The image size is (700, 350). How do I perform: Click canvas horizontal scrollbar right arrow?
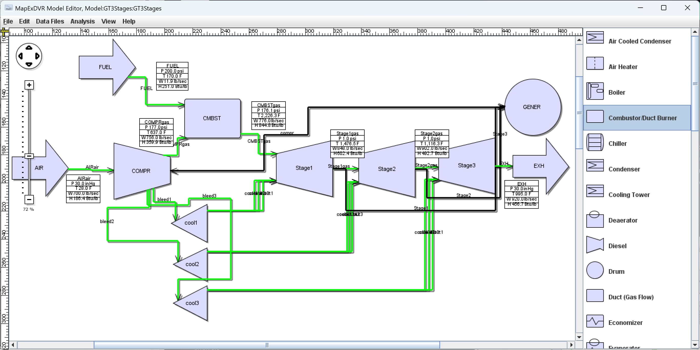coord(571,345)
